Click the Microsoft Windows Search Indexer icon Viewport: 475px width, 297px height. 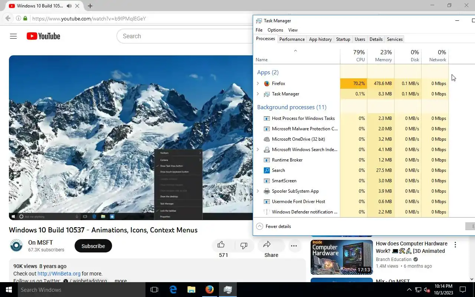[266, 150]
